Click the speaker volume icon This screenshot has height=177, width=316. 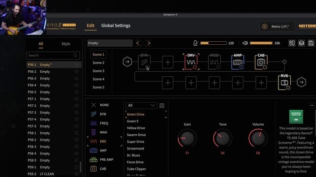(x=245, y=43)
